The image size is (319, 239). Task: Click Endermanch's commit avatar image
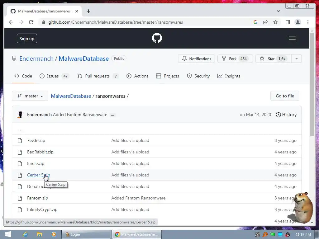tap(20, 115)
